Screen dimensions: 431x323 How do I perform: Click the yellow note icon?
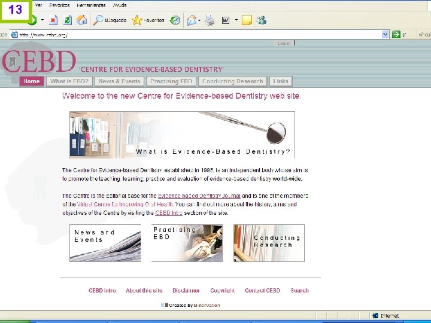pos(247,20)
